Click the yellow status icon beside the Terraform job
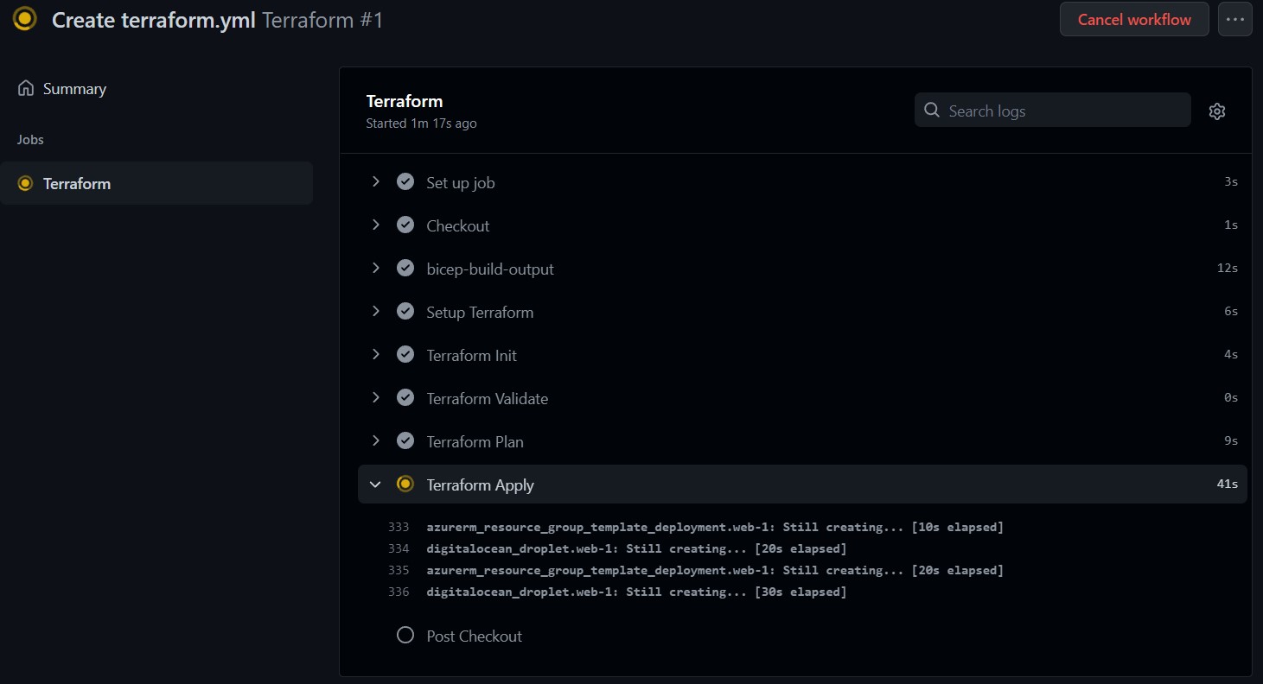The image size is (1263, 684). tap(25, 183)
